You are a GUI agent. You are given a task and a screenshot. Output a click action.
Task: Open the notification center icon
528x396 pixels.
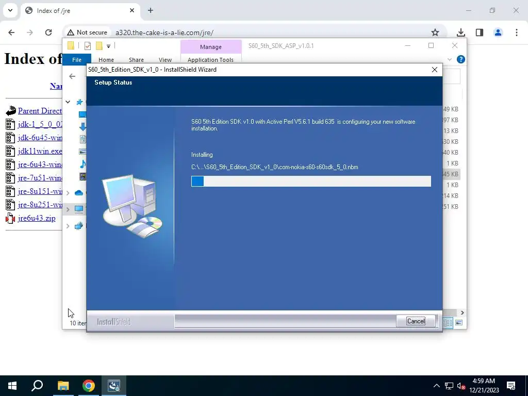(x=511, y=386)
